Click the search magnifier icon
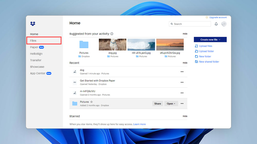Image resolution: width=257 pixels, height=144 pixels. click(172, 24)
